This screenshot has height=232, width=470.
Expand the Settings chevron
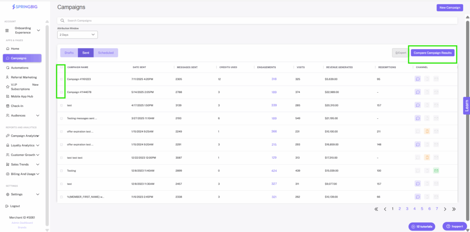38,194
